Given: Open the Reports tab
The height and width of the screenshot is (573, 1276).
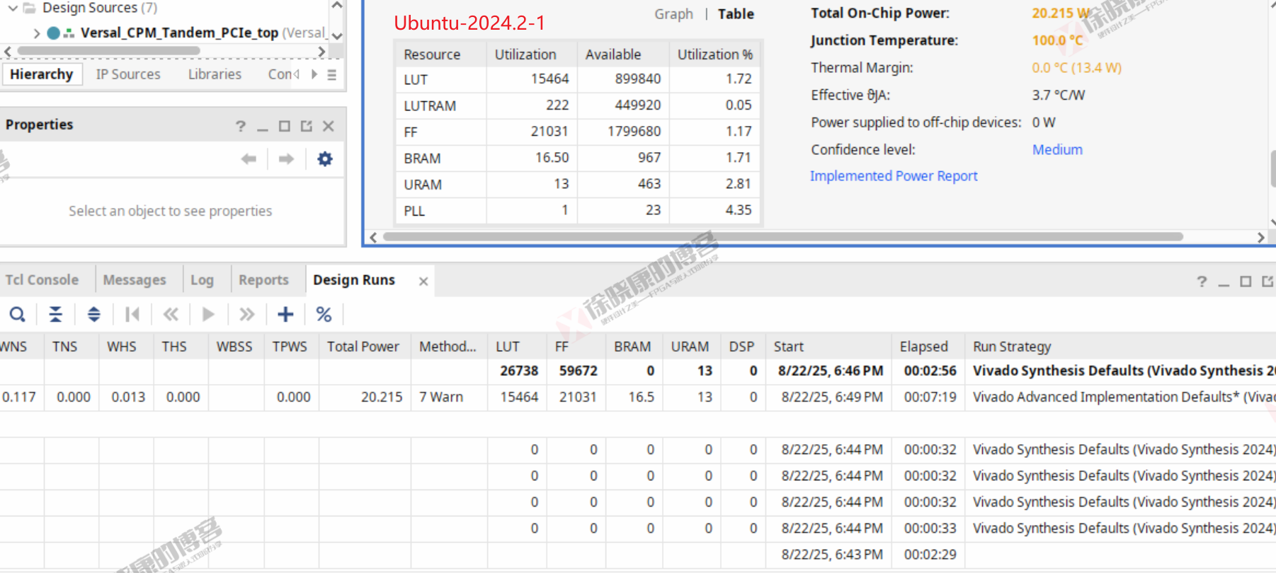Looking at the screenshot, I should (x=263, y=280).
